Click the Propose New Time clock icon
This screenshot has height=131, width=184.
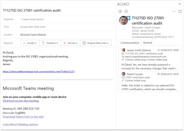click(x=84, y=43)
